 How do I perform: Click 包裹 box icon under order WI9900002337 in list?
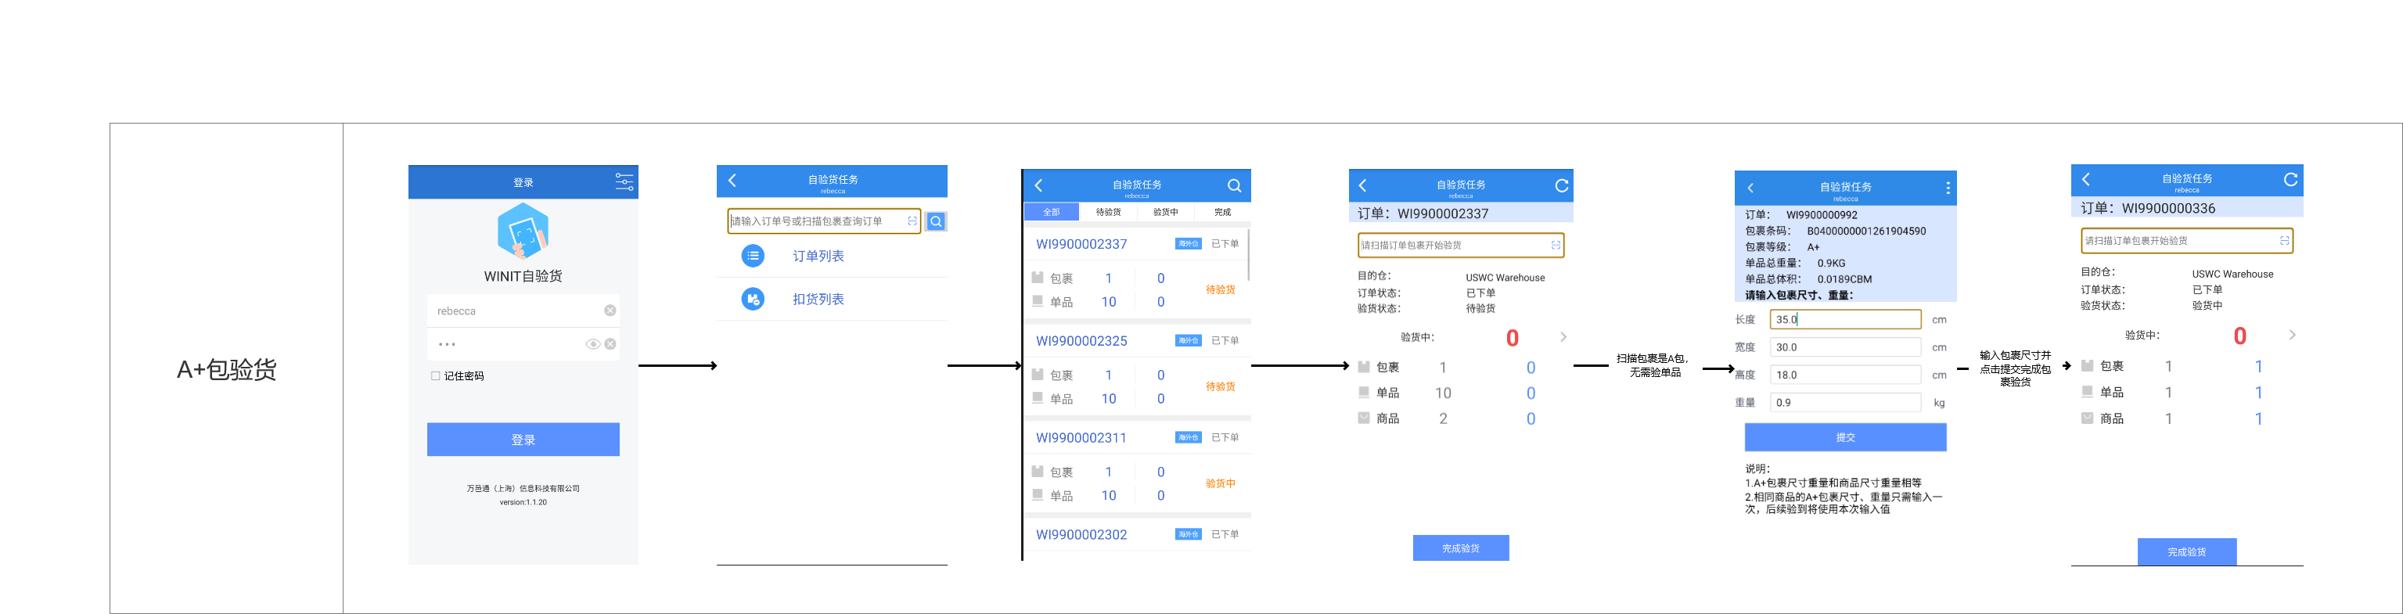pos(1038,277)
